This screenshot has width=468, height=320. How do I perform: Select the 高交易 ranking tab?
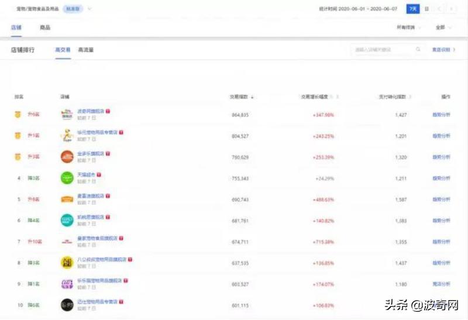[63, 50]
